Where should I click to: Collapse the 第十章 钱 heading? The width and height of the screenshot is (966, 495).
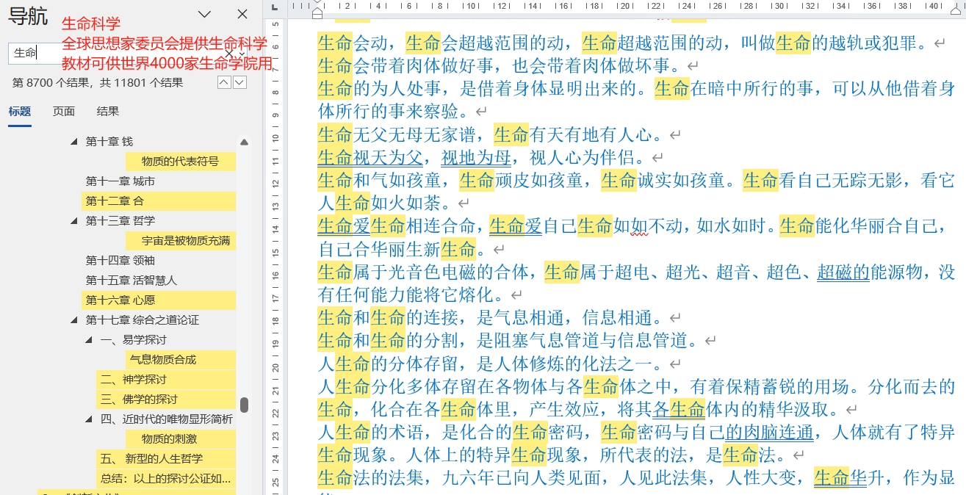73,142
